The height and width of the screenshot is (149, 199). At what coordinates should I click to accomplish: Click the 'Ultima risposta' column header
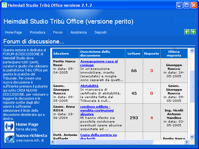pos(174,54)
